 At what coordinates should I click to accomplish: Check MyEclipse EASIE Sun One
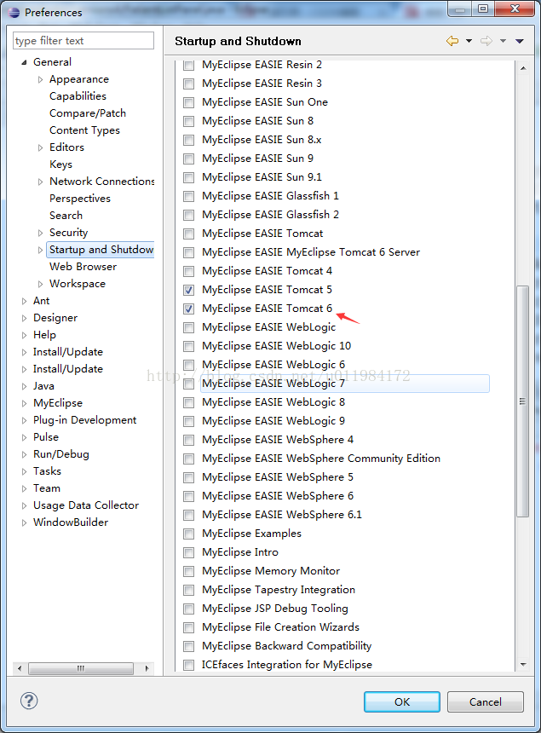(x=189, y=102)
